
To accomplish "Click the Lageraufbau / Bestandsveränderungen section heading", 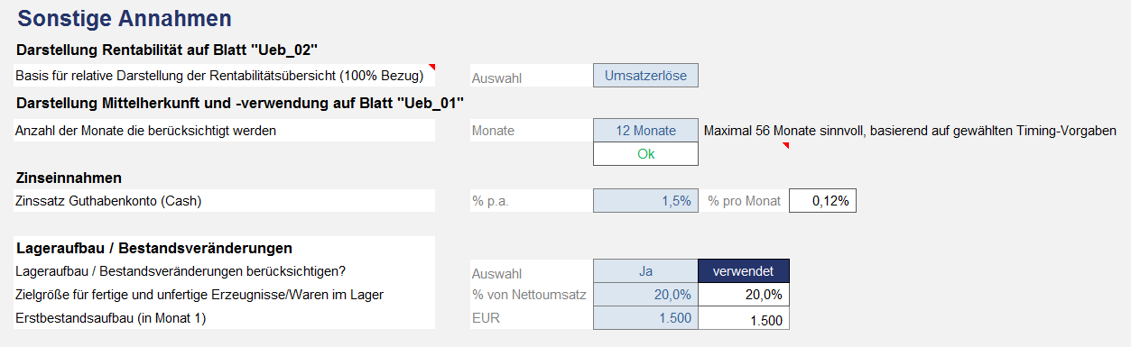I will 153,247.
